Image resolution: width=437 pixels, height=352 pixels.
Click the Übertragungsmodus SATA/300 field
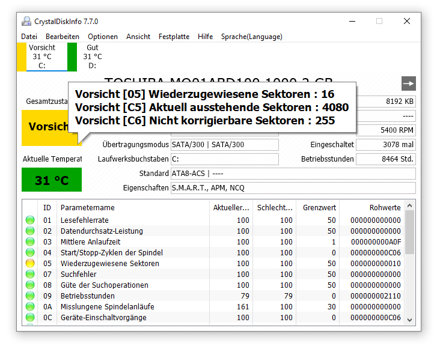[225, 145]
